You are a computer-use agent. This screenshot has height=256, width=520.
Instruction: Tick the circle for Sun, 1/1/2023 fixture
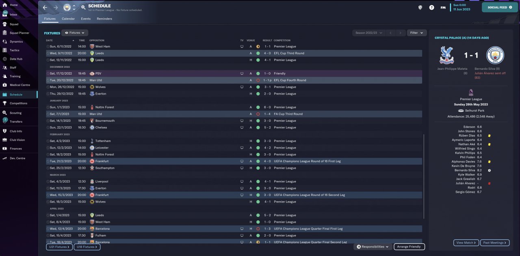coord(48,107)
